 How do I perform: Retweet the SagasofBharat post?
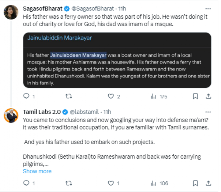68,96
